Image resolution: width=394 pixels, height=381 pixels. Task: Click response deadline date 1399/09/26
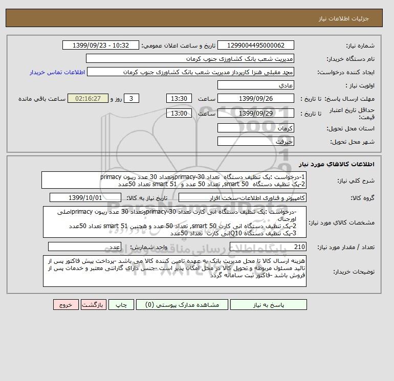coord(255,99)
